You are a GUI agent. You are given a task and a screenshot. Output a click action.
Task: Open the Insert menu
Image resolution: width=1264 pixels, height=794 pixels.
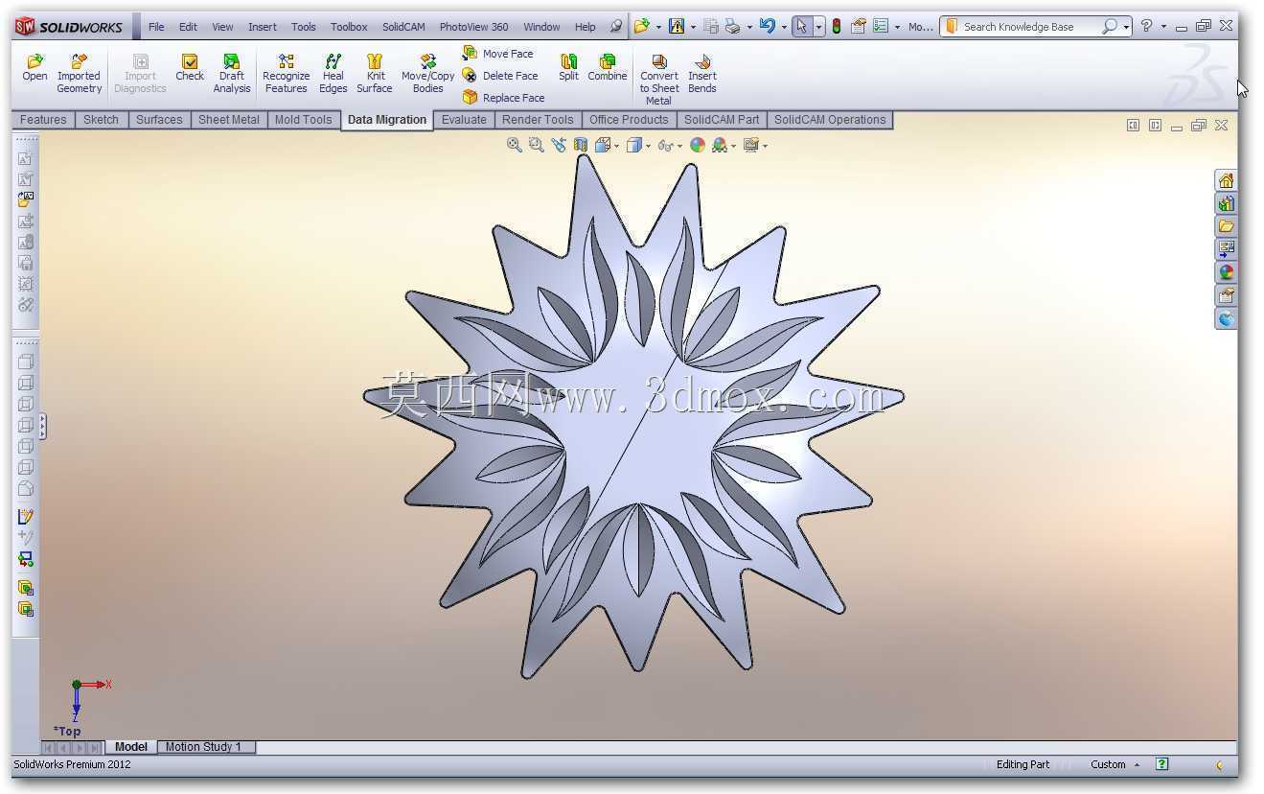[263, 27]
